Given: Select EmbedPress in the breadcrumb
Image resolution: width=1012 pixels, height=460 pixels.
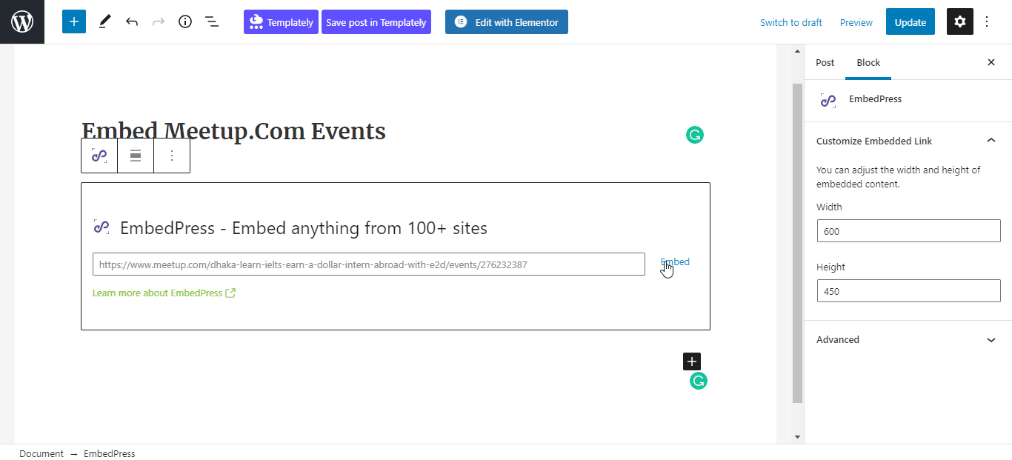Looking at the screenshot, I should point(110,453).
